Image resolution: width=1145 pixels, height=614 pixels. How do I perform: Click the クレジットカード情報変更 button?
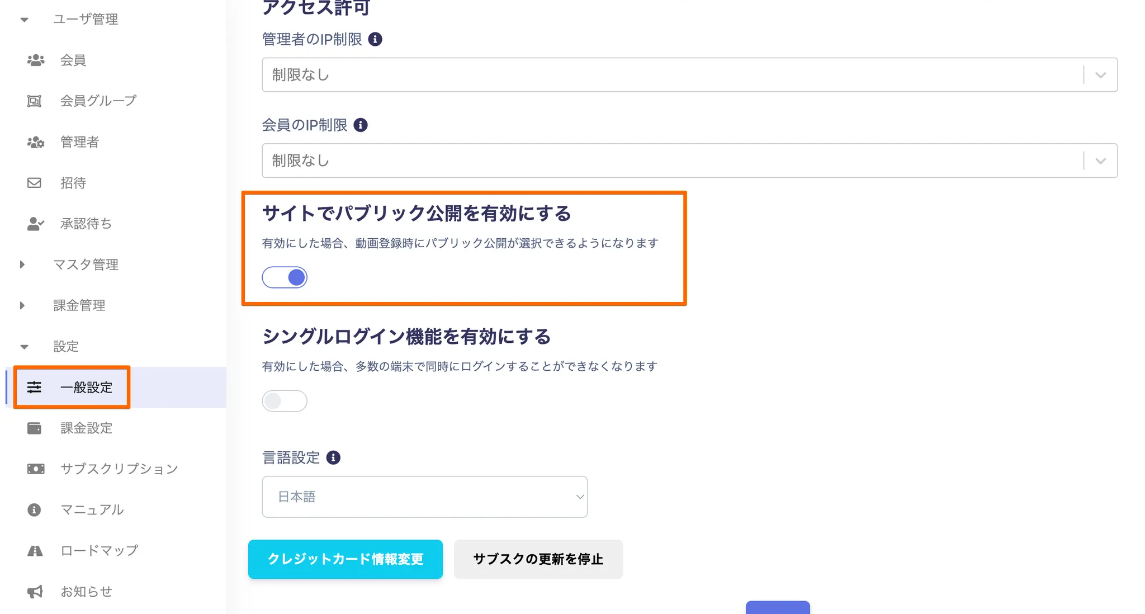345,559
